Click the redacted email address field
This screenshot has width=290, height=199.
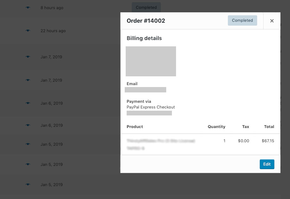145,90
